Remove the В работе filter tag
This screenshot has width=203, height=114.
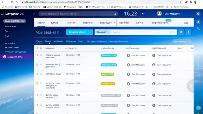click(x=109, y=32)
